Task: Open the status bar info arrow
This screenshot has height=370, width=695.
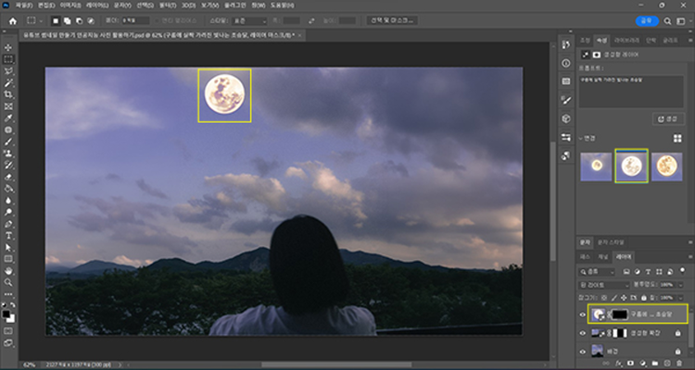Action: click(x=120, y=364)
